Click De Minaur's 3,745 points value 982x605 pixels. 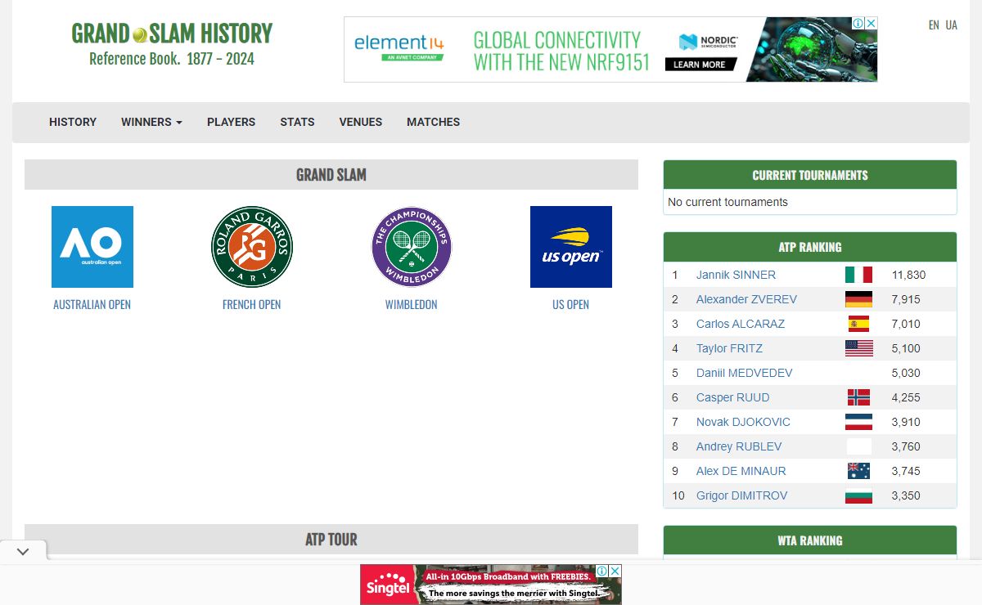click(x=906, y=471)
